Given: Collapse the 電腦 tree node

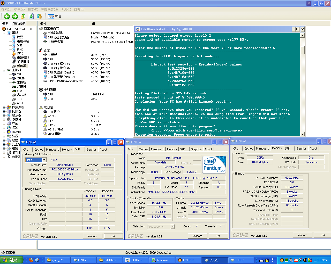Looking at the screenshot, I should 4,33.
